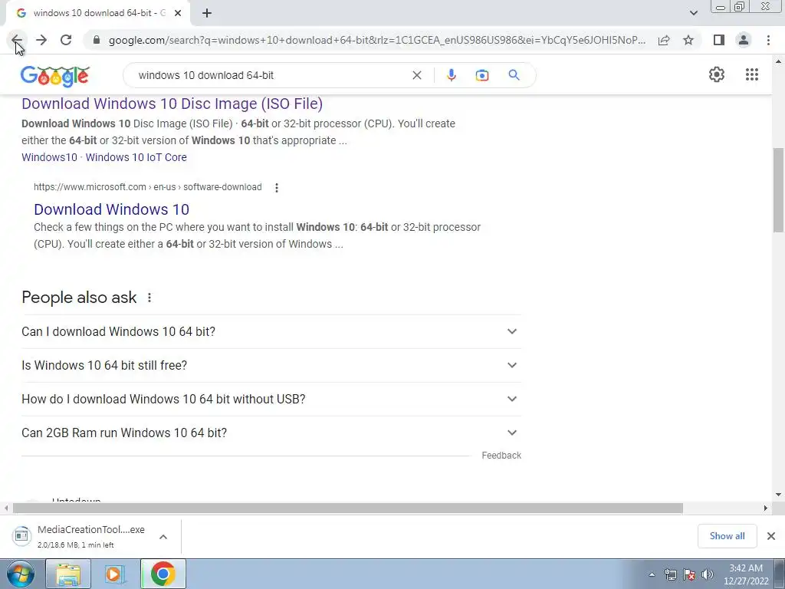Click the scroll-left arrow at the bottom

(x=6, y=508)
